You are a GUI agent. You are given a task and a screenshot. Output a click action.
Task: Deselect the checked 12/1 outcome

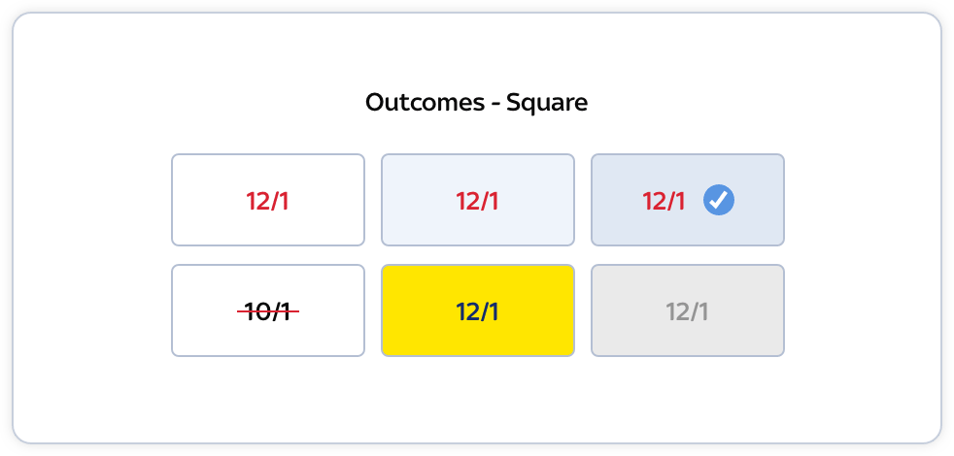pyautogui.click(x=687, y=200)
